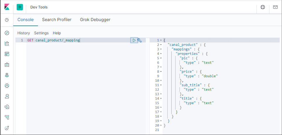Open the help lifebuoy icon
282x135 pixels.
coord(263,7)
